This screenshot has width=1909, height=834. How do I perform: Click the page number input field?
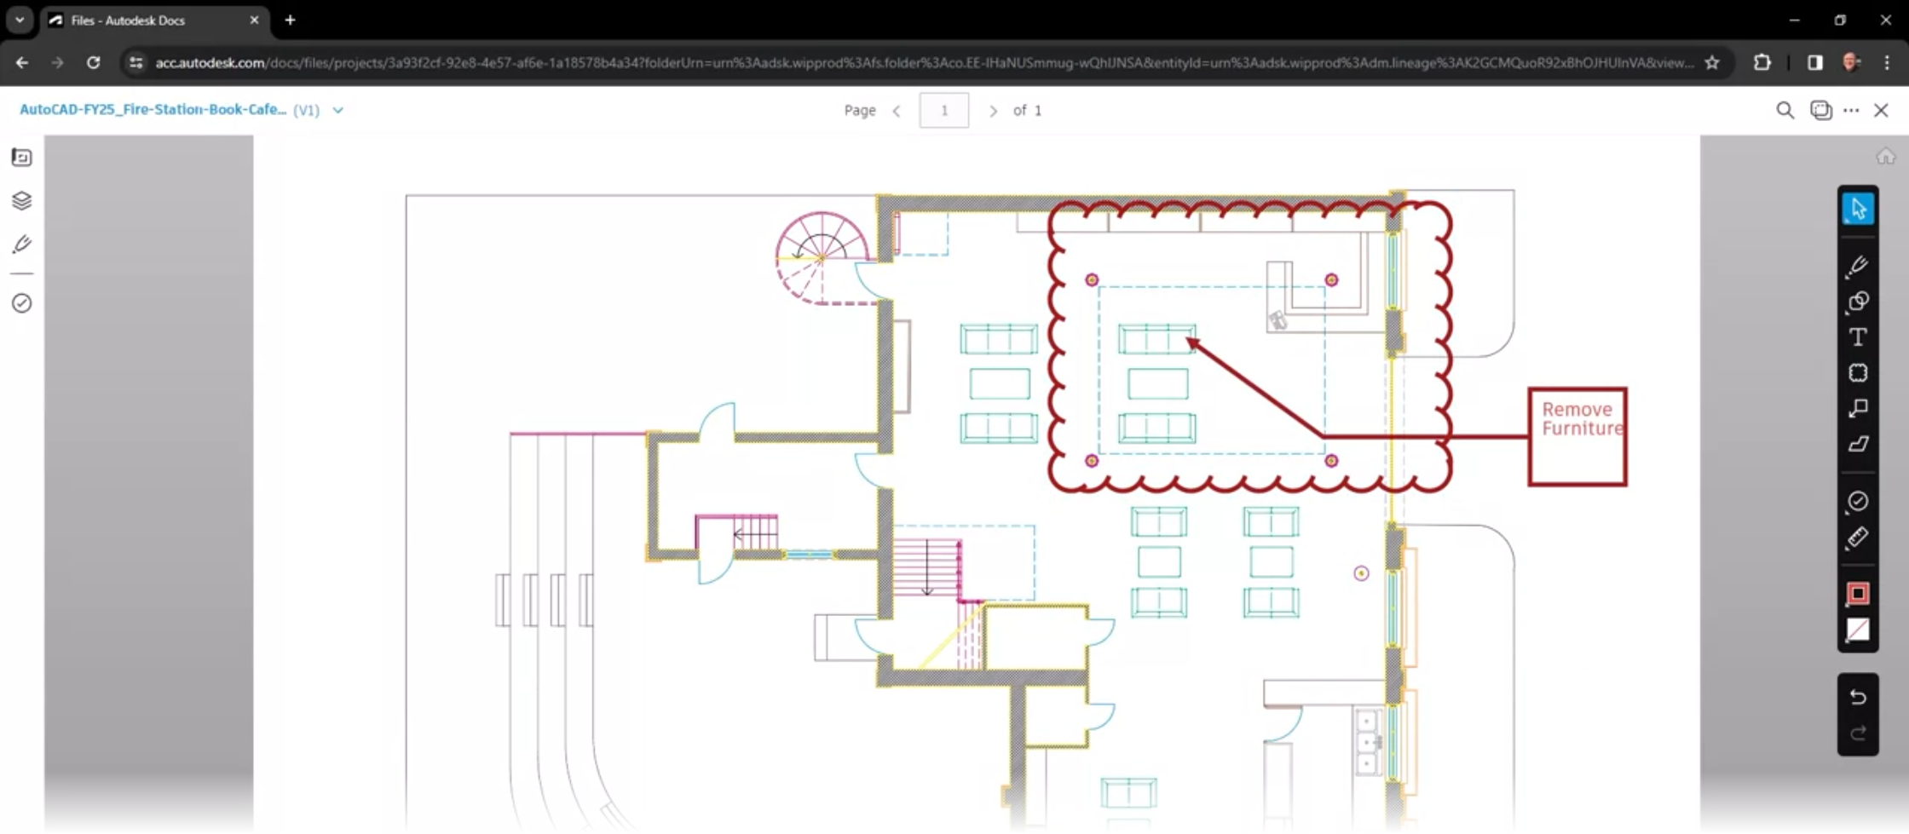coord(943,110)
